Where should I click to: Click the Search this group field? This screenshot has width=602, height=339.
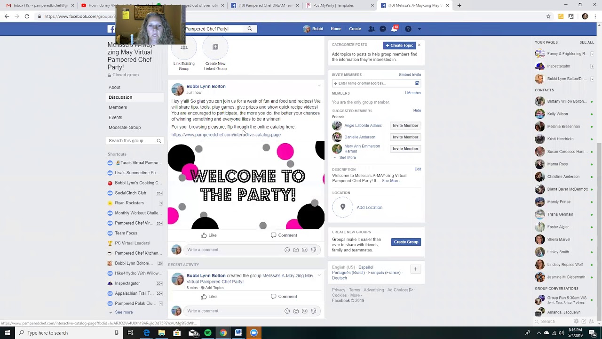tap(131, 141)
